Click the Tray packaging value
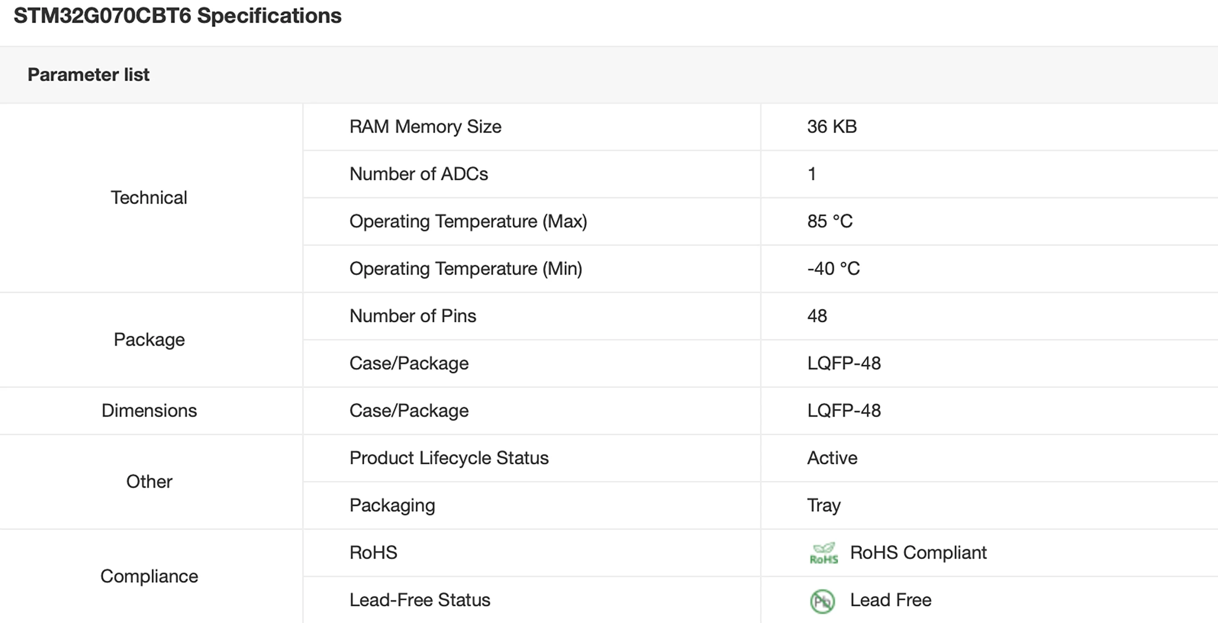 (824, 505)
